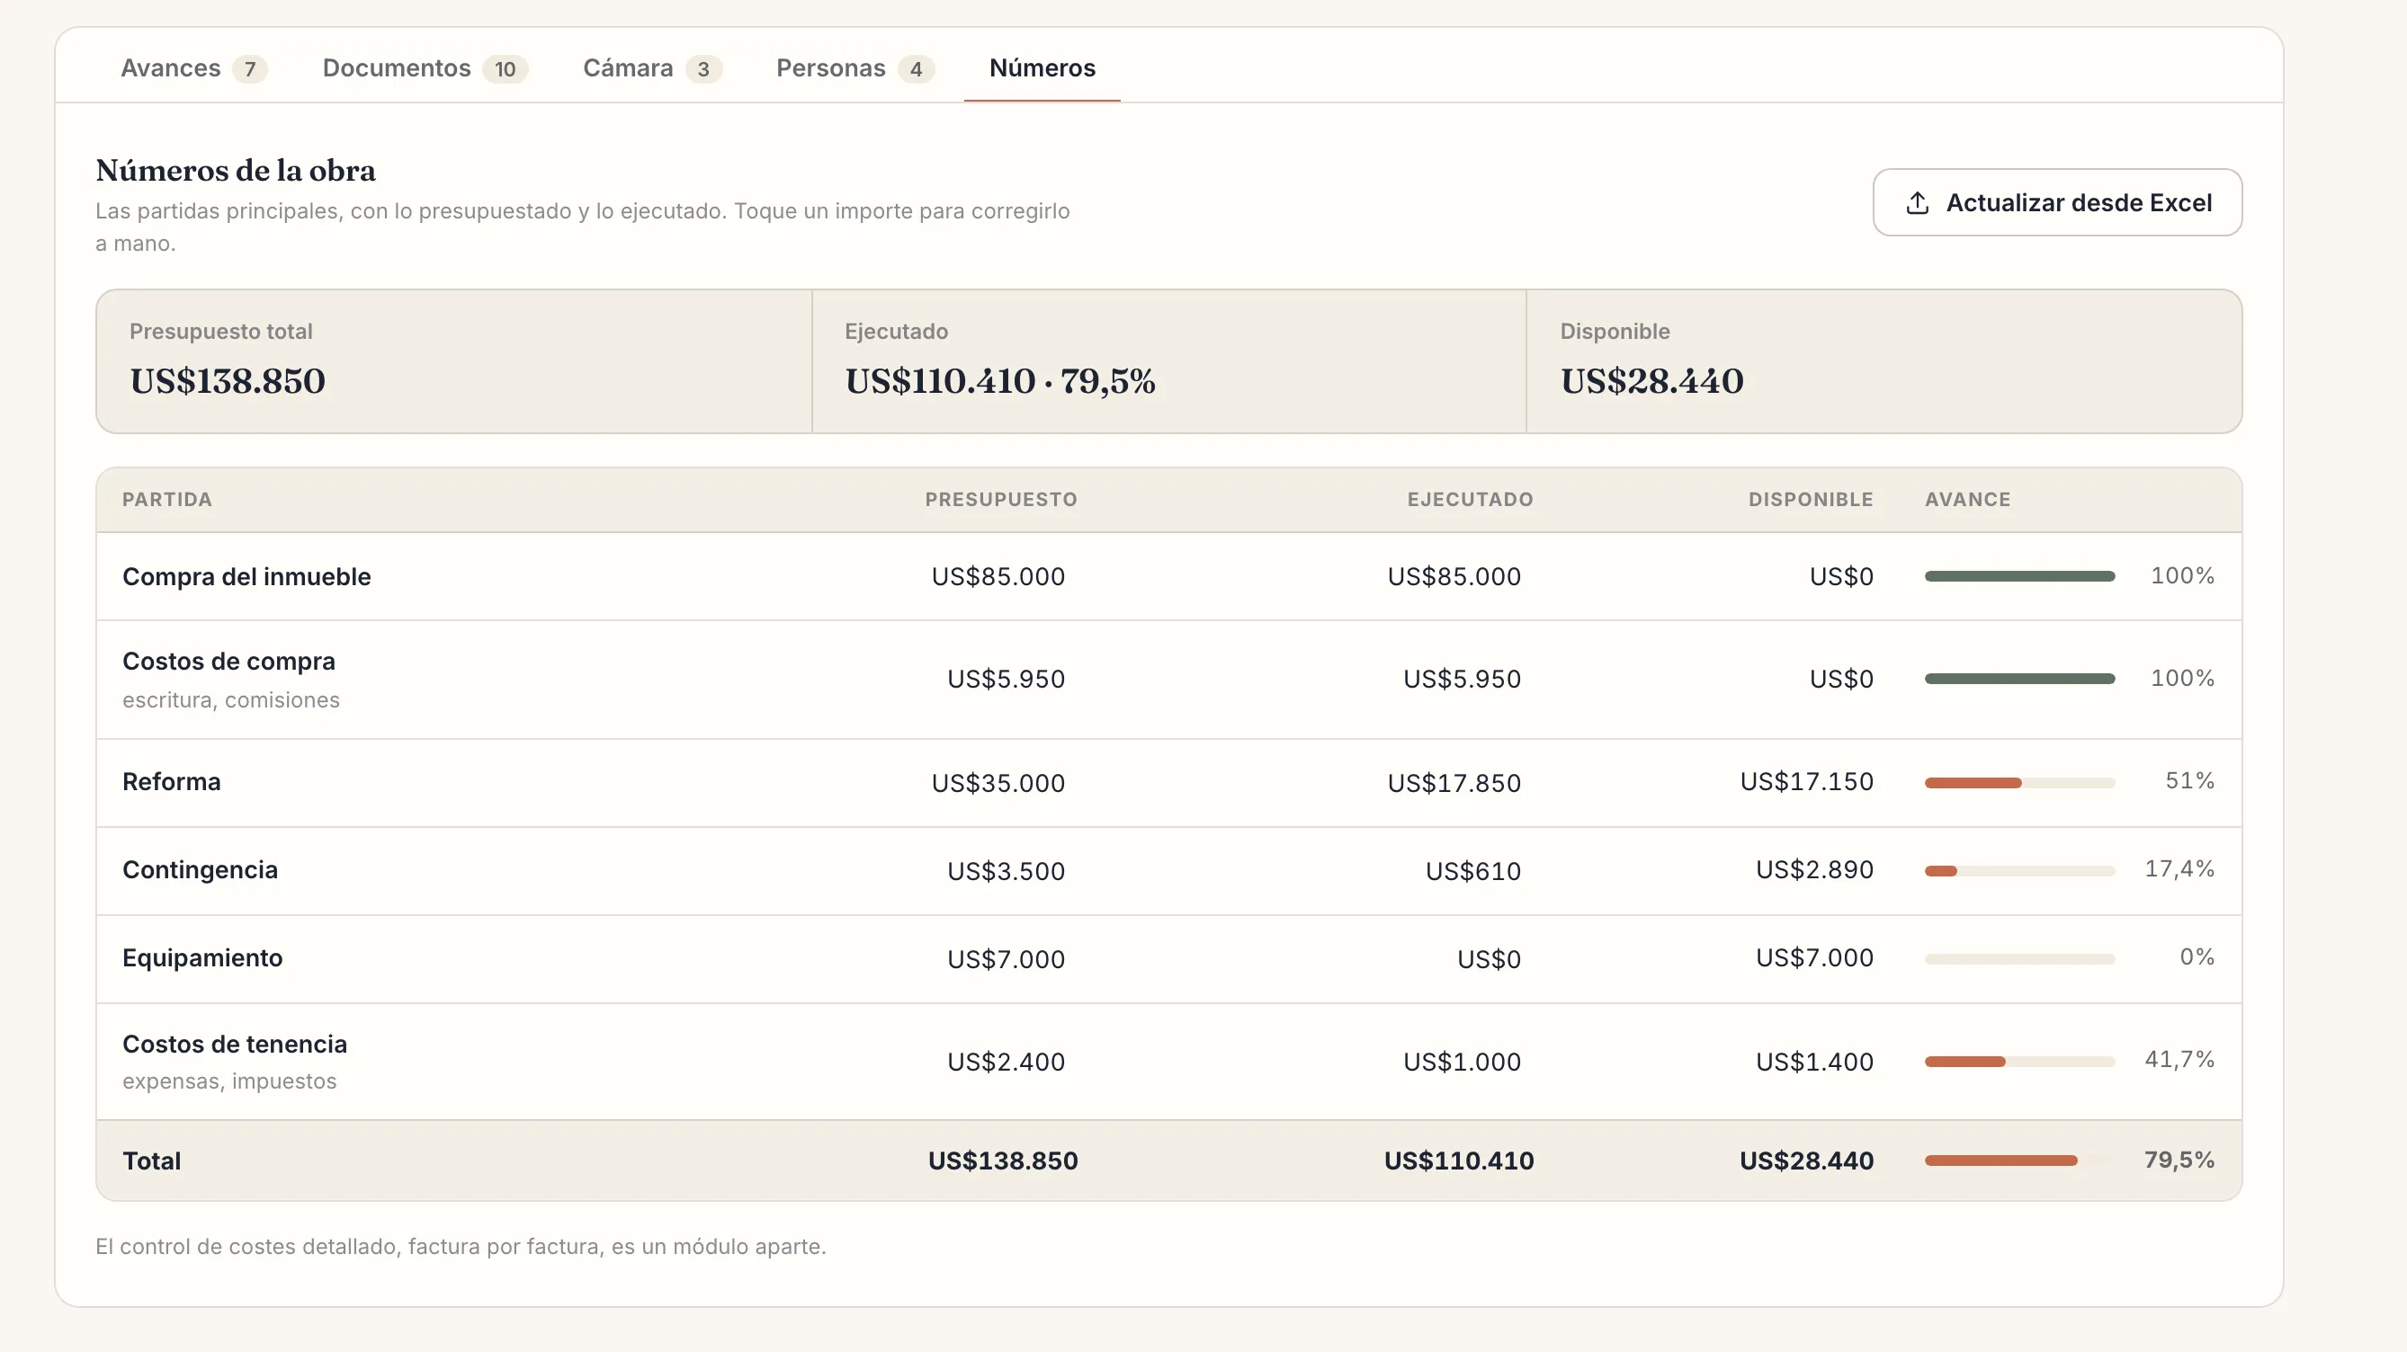Edit the Reforma executed amount US$17.850
Screen dimensions: 2407x1352
1454,782
